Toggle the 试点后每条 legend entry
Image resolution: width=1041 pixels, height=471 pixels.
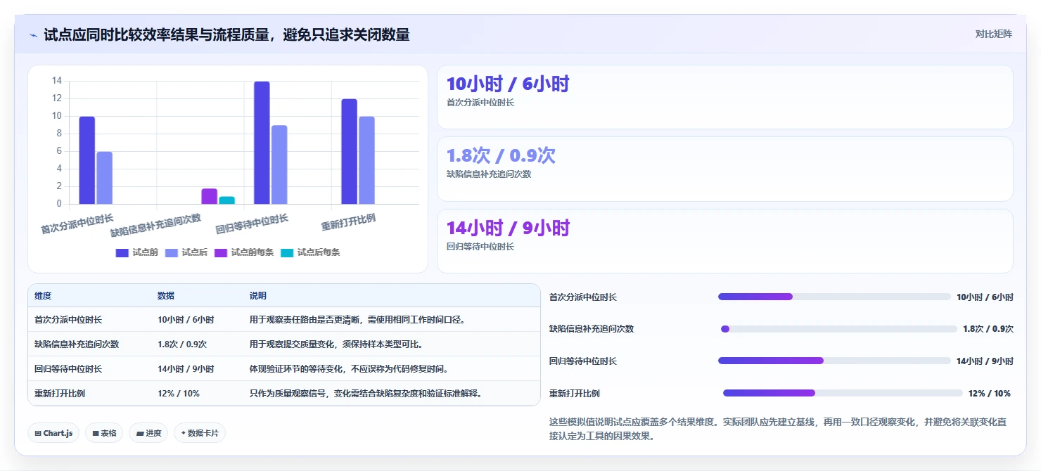coord(310,252)
